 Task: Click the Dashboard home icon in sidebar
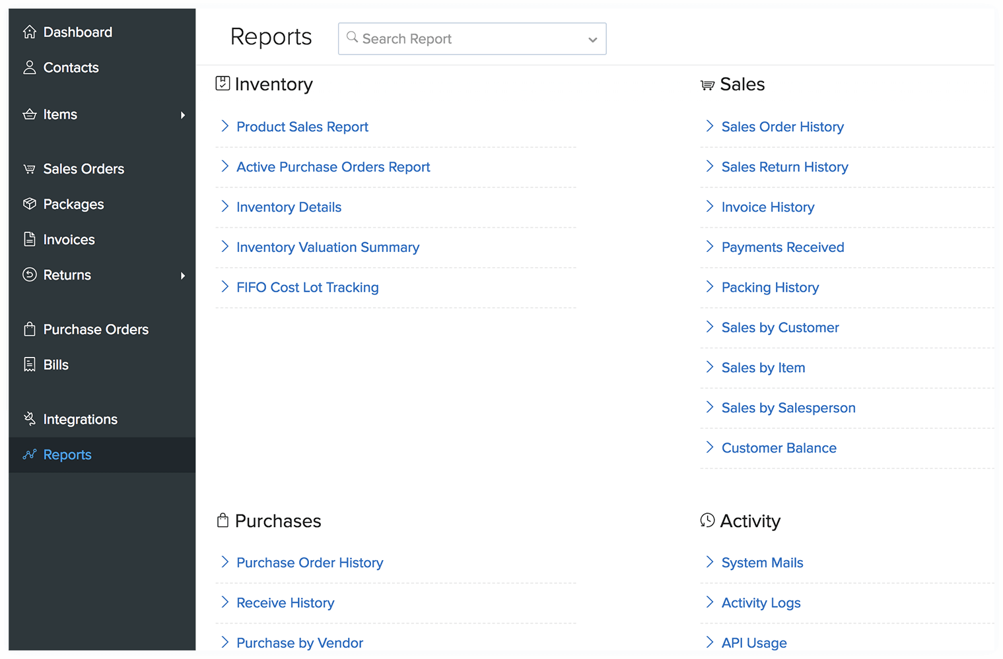30,31
